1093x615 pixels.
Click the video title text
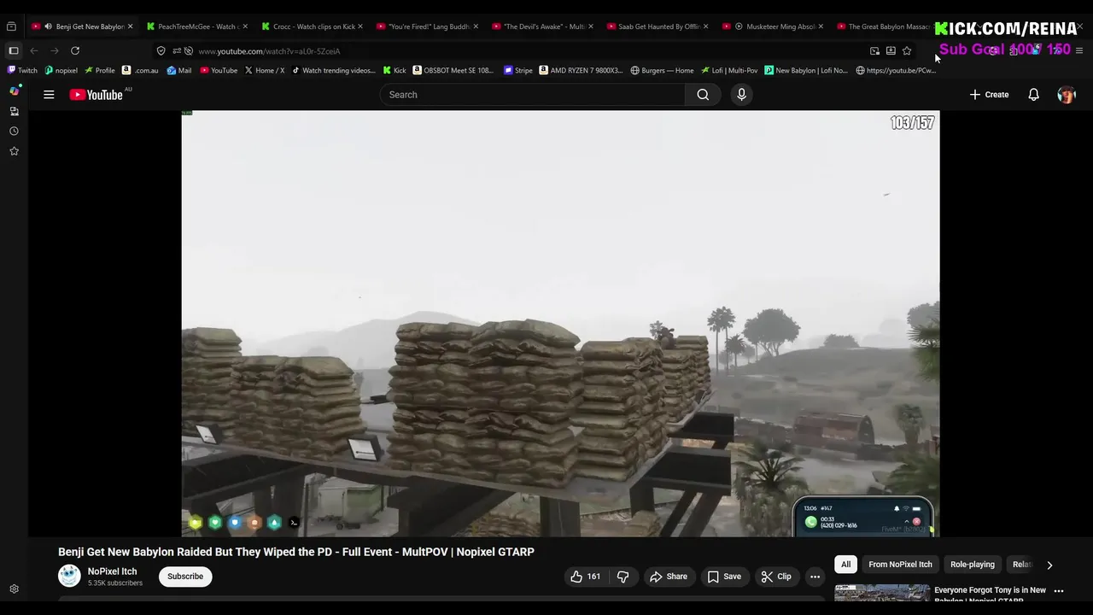[x=296, y=552]
